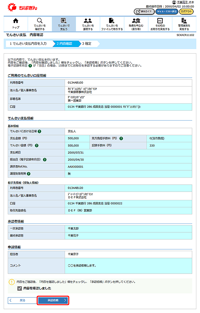This screenshot has width=200, height=313.
Task: Click help icon beside 振出日(電子記録年月日)
Action: pyautogui.click(x=44, y=160)
